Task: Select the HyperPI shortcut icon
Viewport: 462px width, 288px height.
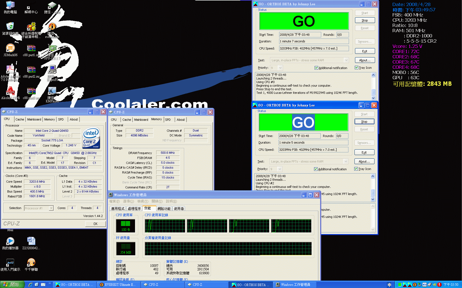Action: (52, 73)
